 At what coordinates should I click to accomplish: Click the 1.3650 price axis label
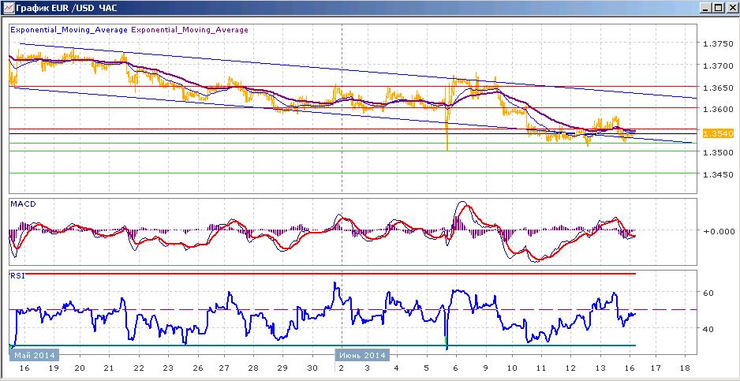point(717,88)
